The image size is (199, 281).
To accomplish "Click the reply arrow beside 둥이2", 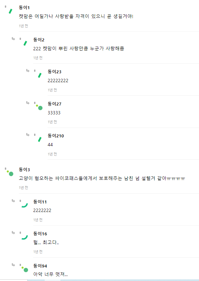I will [x=13, y=39].
